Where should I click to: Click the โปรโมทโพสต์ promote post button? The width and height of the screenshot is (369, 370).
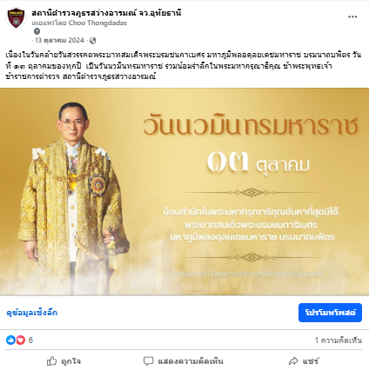pyautogui.click(x=330, y=313)
